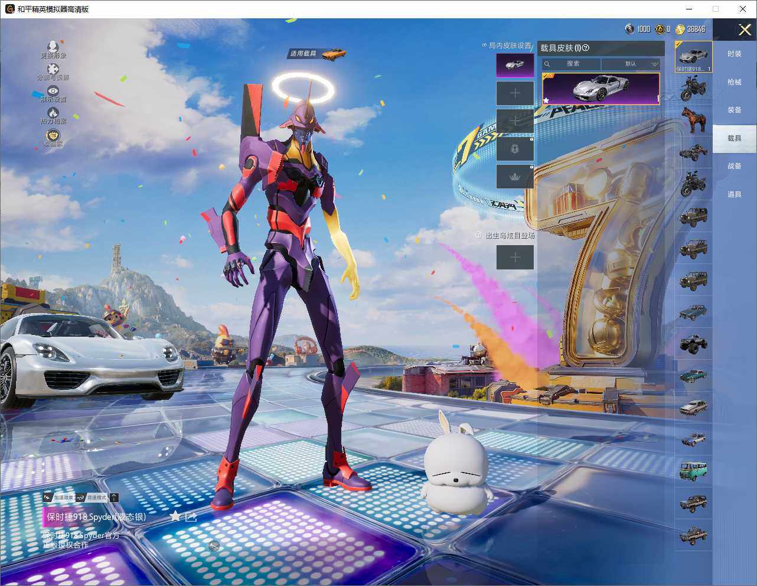Open help icon beside 局内皮肤设置

[485, 45]
